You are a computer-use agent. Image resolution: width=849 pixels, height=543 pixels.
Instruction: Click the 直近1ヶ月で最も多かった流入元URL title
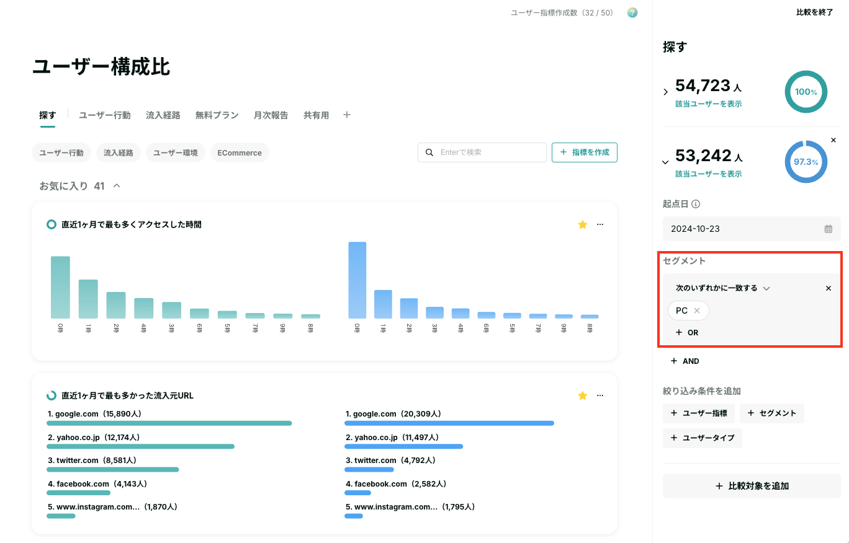(128, 395)
